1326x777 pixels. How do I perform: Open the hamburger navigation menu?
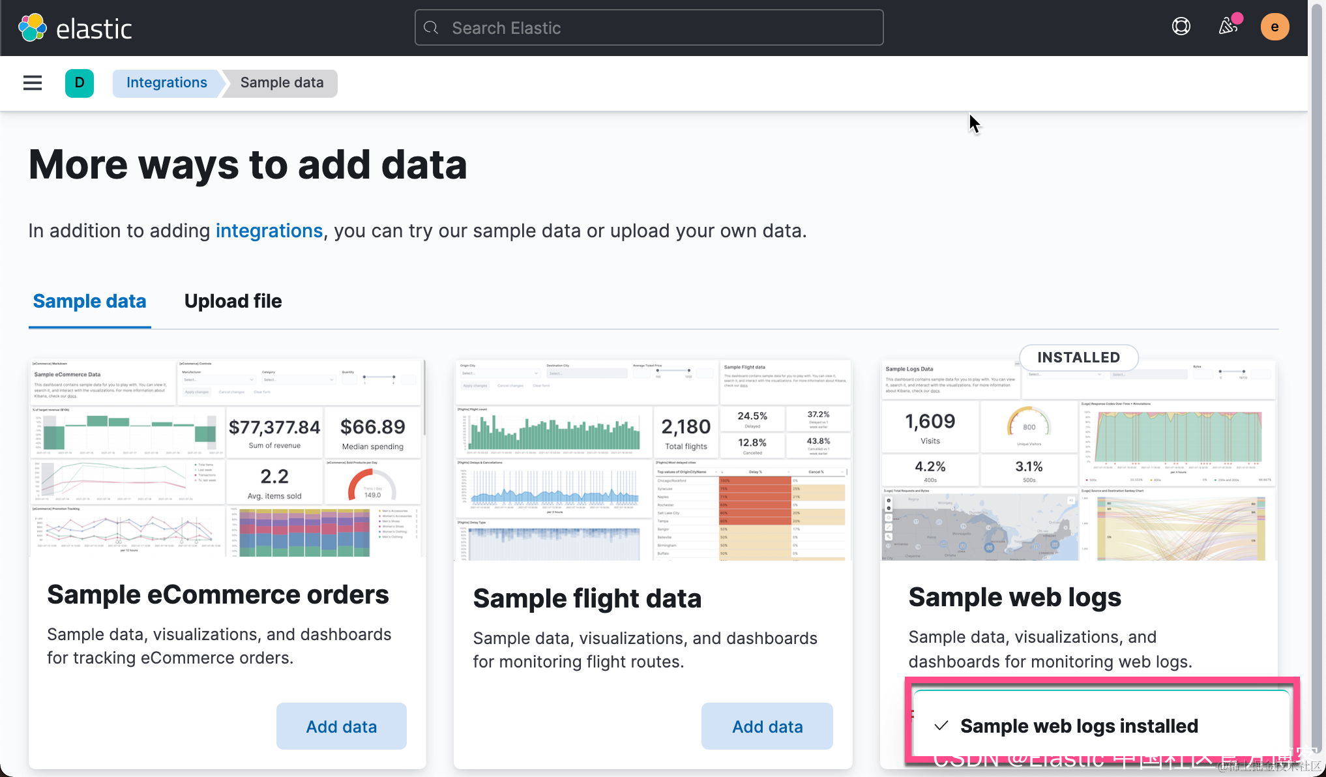pyautogui.click(x=33, y=83)
